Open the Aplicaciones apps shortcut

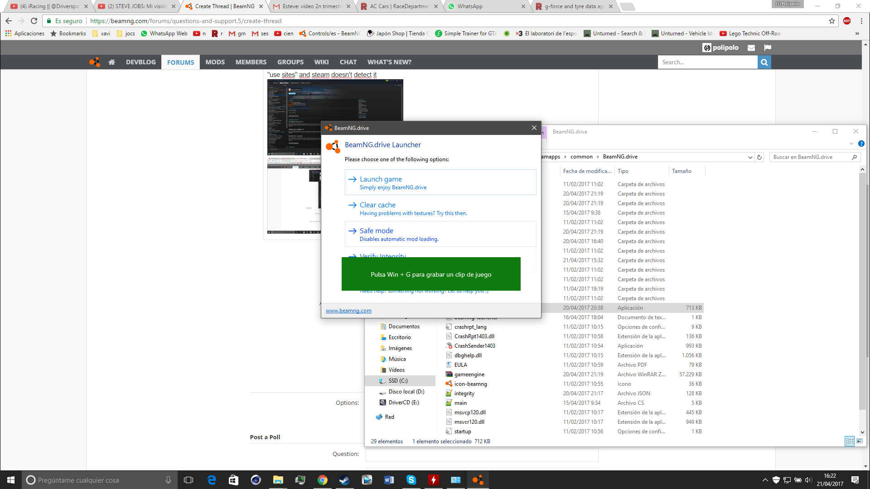[x=25, y=34]
